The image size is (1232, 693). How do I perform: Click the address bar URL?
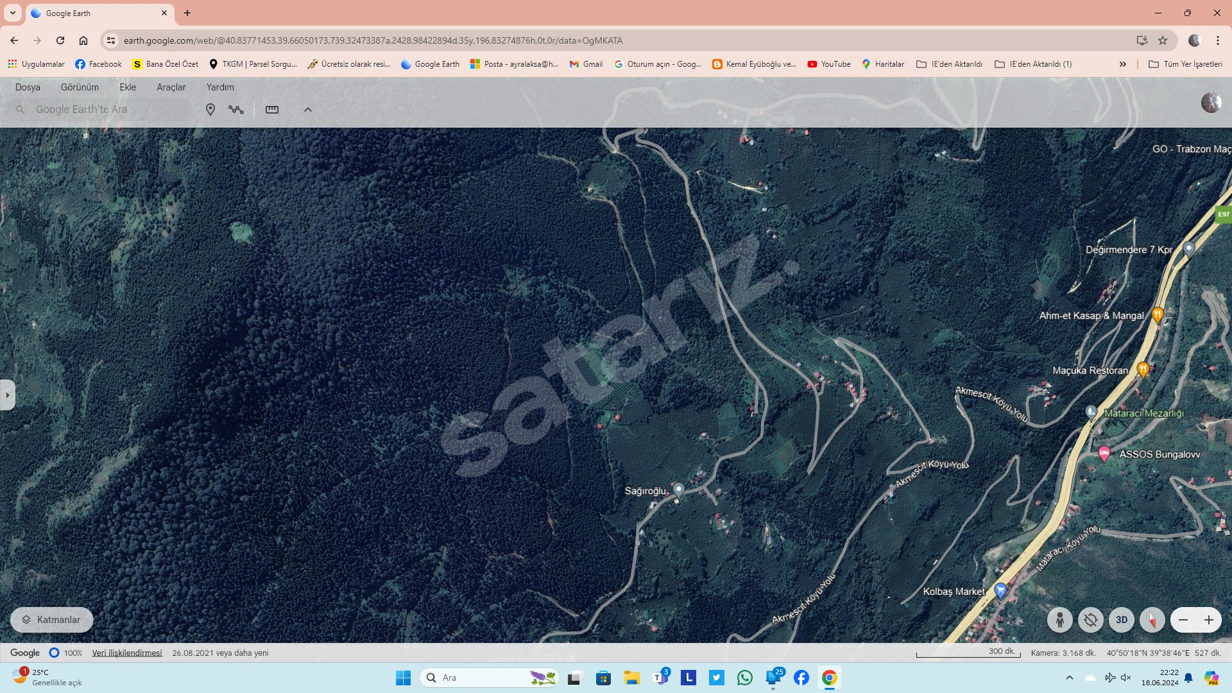coord(373,40)
